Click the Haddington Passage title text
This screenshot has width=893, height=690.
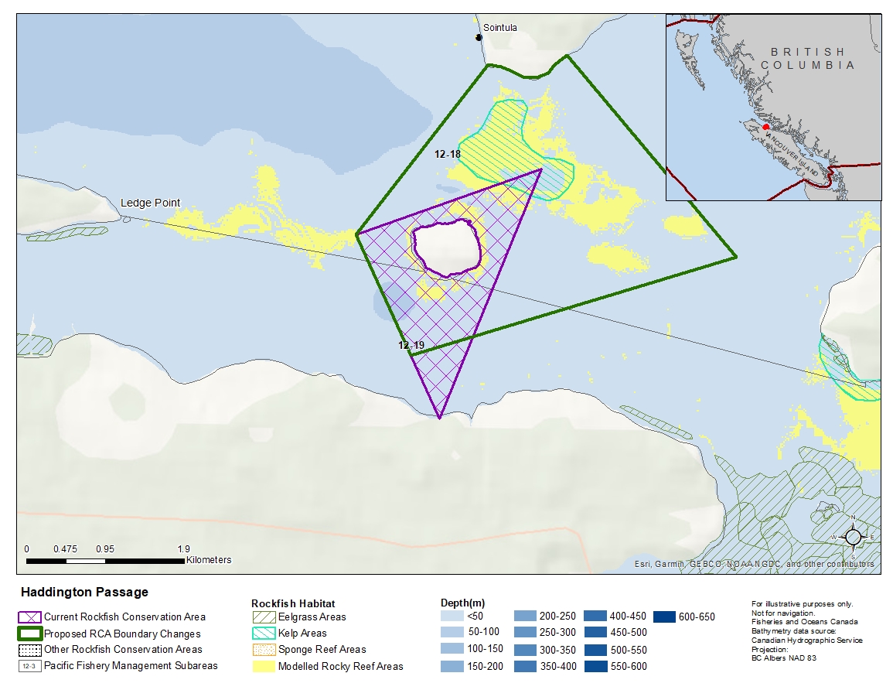click(x=84, y=593)
